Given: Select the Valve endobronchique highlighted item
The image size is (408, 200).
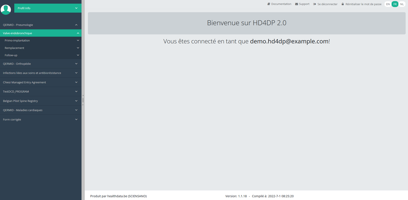Looking at the screenshot, I should [x=41, y=33].
